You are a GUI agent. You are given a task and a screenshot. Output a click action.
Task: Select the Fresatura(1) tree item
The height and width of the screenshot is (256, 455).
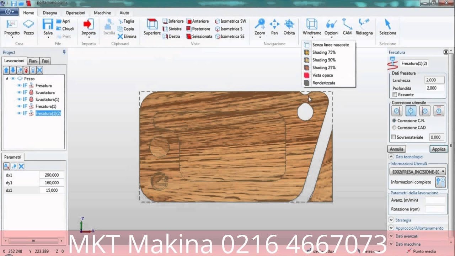click(46, 106)
